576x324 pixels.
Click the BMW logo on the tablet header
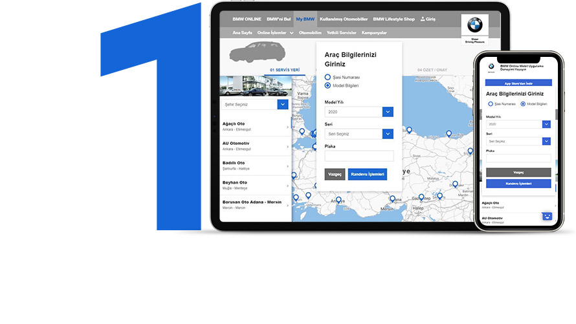(x=474, y=25)
